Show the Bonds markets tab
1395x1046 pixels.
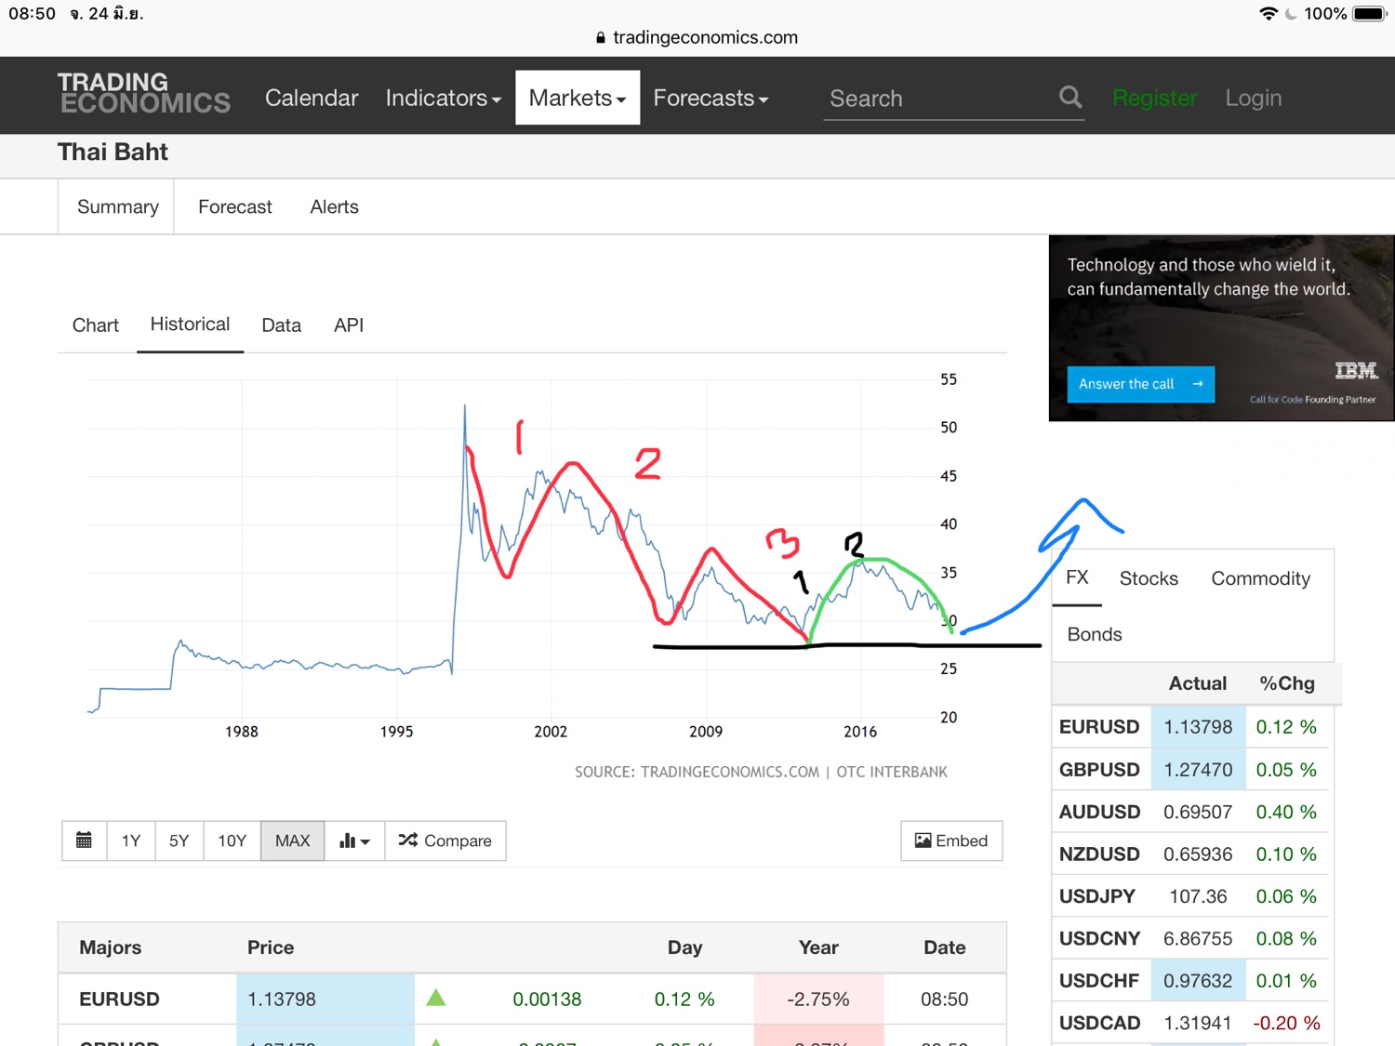[1095, 634]
